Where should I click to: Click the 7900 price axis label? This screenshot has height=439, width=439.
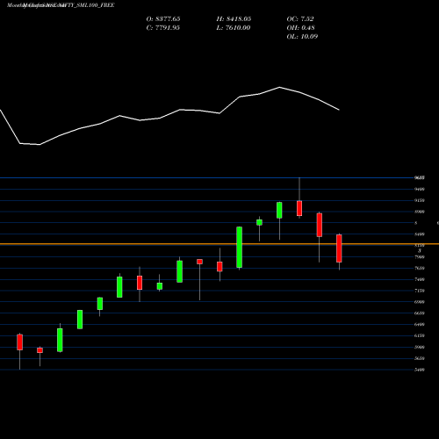pos(420,257)
